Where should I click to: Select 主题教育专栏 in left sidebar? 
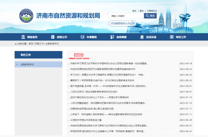pos(39,65)
